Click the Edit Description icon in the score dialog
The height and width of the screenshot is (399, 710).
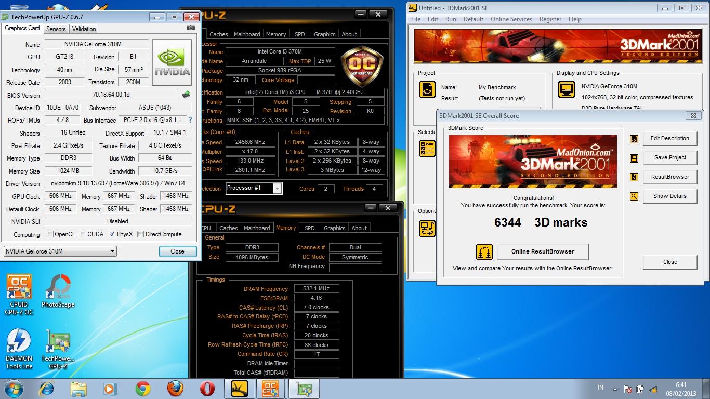tap(634, 139)
